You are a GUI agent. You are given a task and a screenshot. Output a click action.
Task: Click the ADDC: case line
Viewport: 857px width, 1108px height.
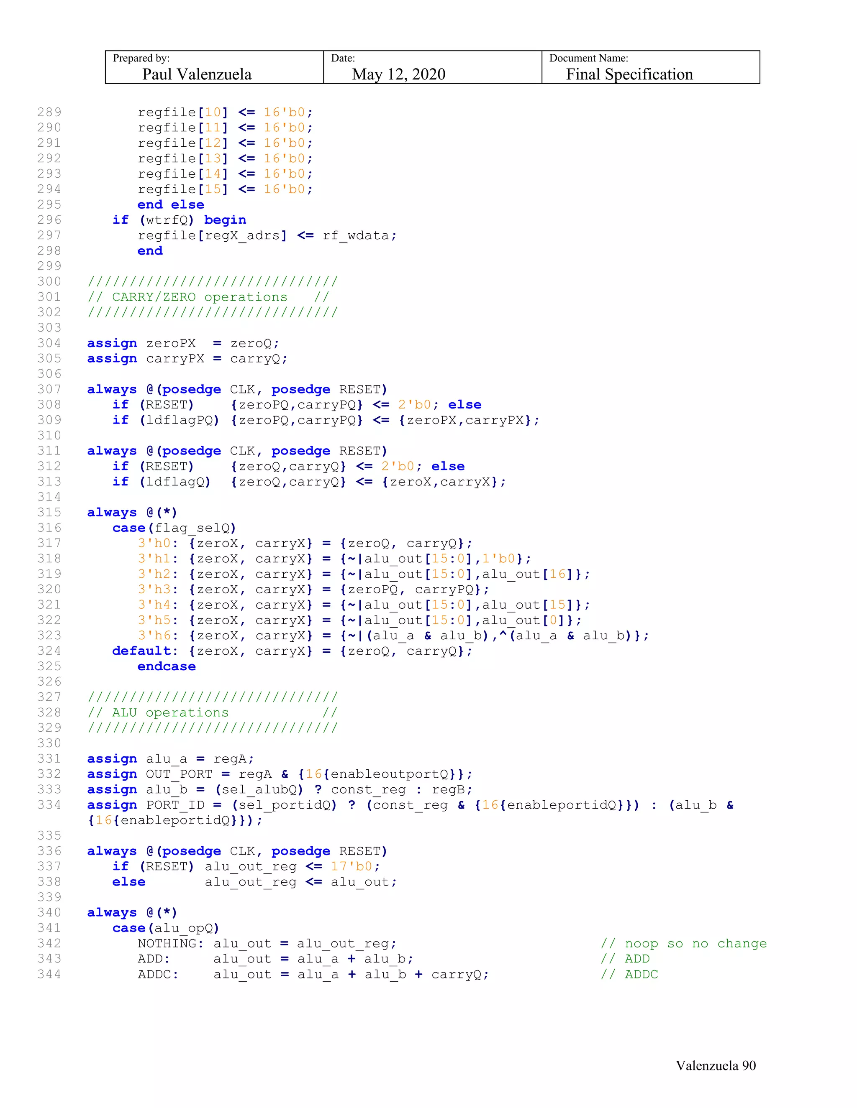click(313, 975)
